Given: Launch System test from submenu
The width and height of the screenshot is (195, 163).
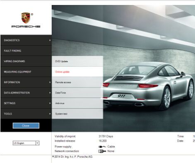Looking at the screenshot, I should 77,114.
